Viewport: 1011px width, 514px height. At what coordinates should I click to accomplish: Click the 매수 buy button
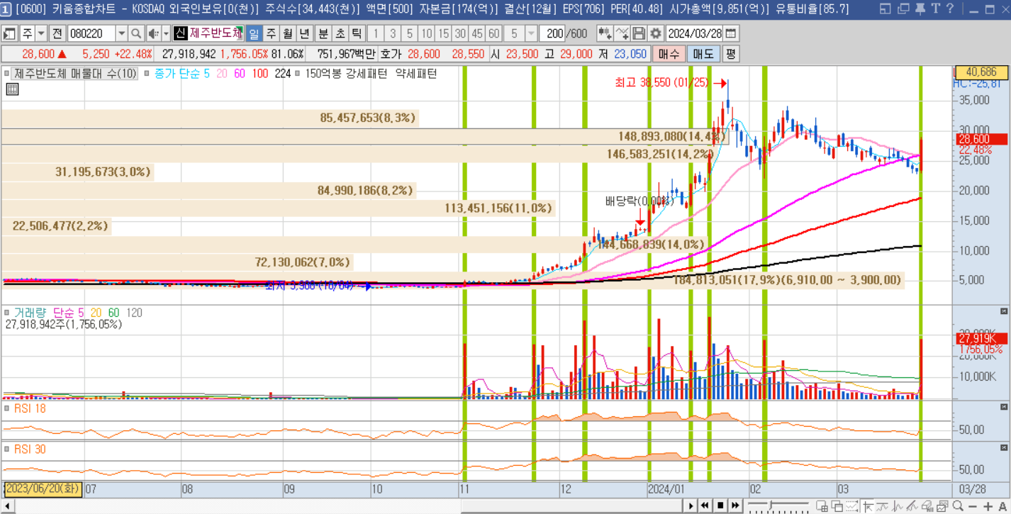(x=668, y=54)
